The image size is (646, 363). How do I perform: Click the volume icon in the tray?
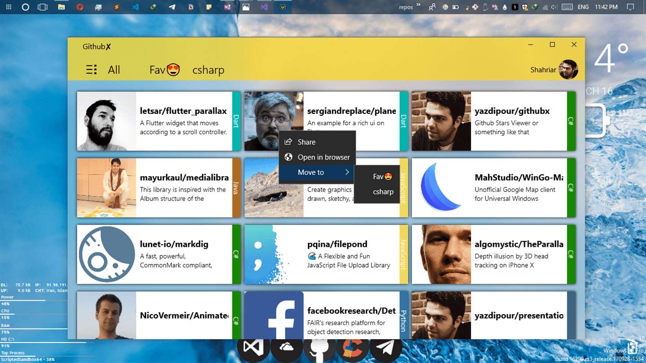555,7
